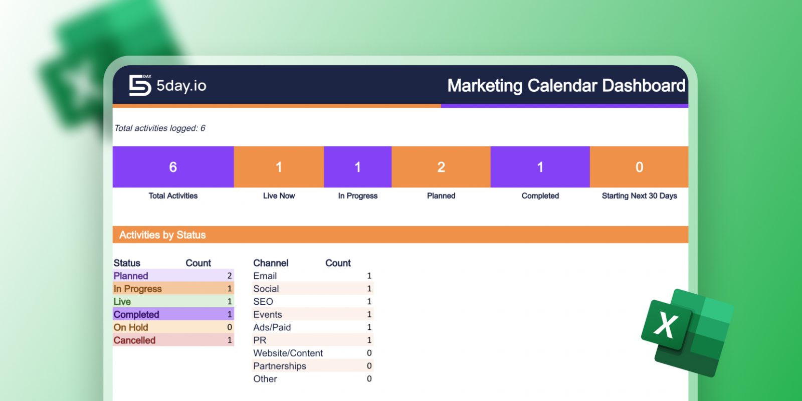The height and width of the screenshot is (401, 802).
Task: Select the 'Email' channel row
Action: [313, 276]
